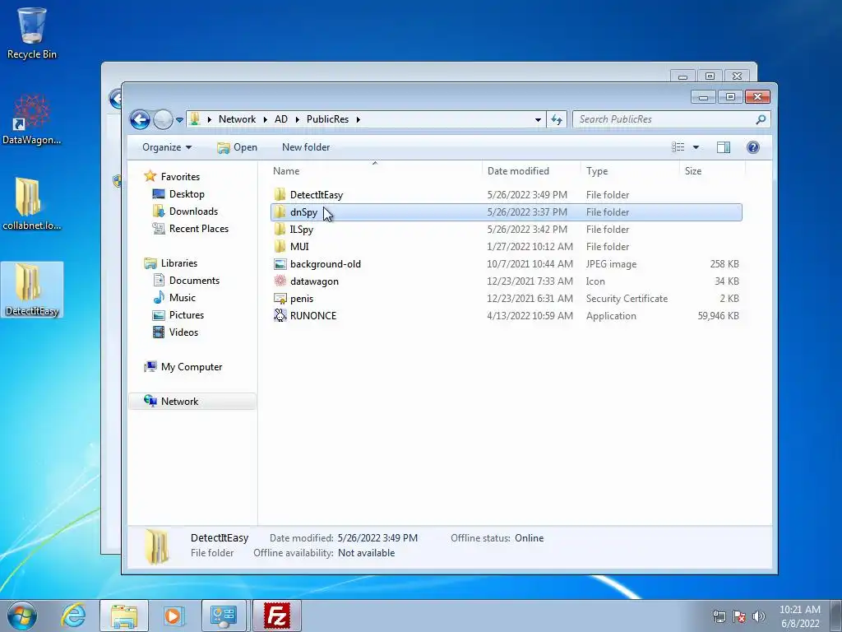
Task: Open Desktop in the navigation pane
Action: click(178, 194)
